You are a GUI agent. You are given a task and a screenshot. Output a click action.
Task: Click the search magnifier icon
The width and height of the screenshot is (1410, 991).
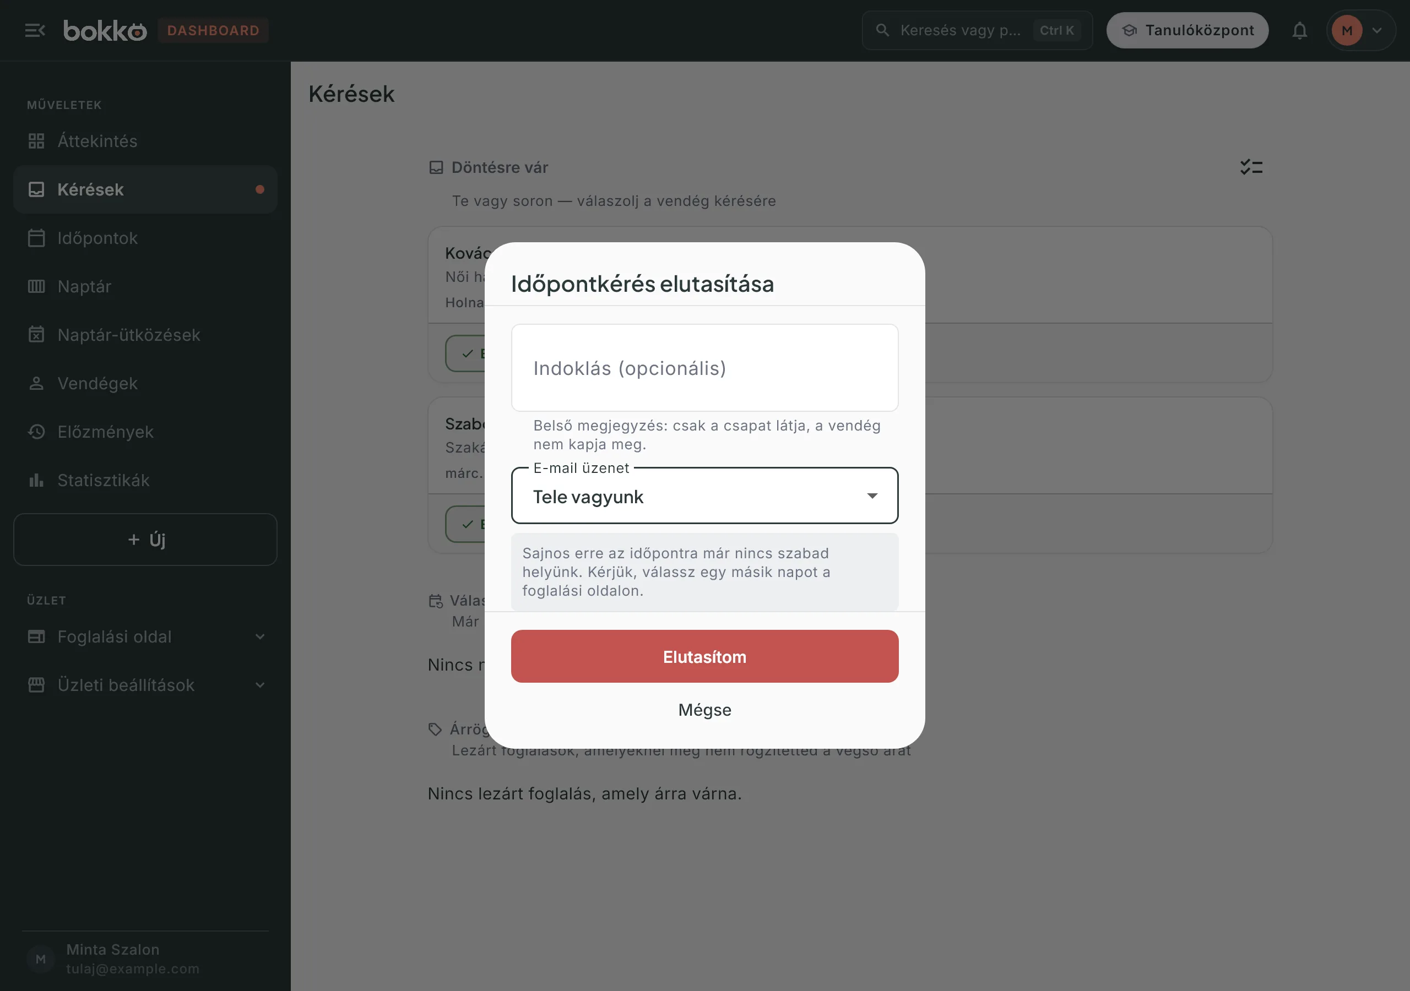882,30
